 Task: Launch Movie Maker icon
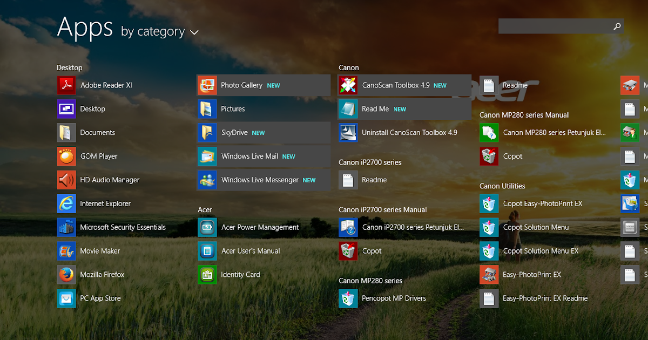66,251
